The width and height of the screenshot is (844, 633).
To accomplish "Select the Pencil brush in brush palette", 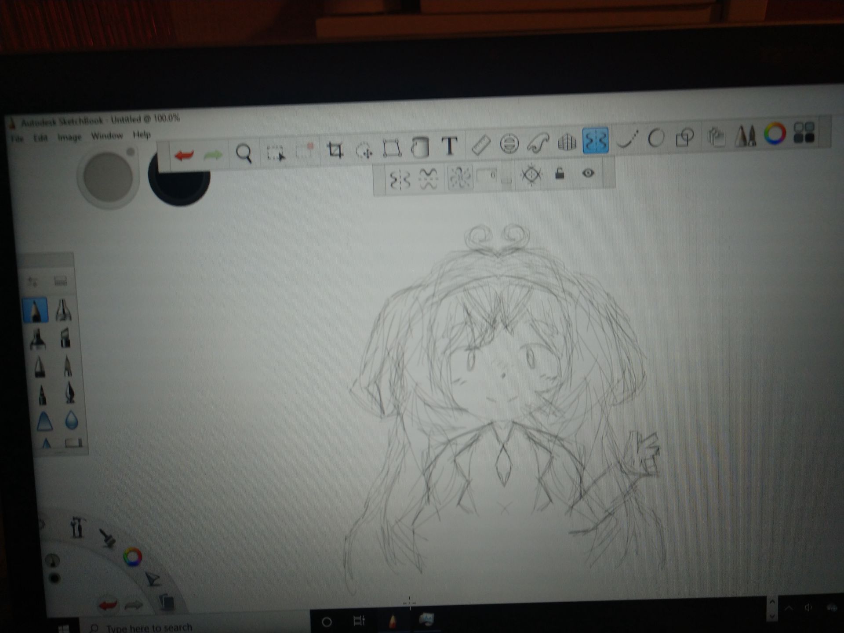I will pos(36,311).
